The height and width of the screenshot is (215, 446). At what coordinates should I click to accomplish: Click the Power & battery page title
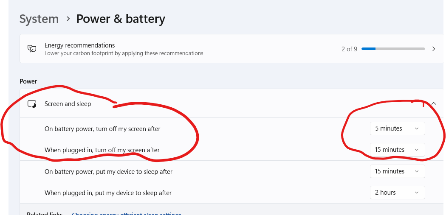tap(121, 19)
